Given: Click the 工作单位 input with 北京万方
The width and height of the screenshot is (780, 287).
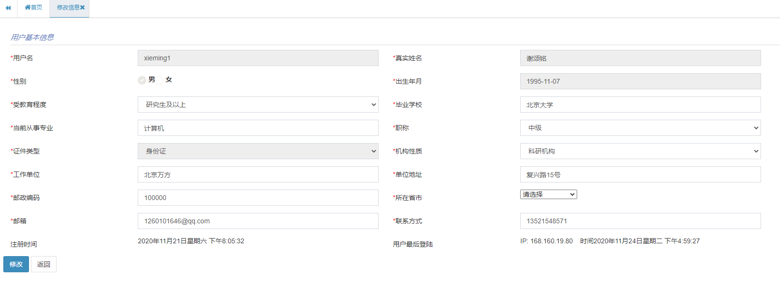Looking at the screenshot, I should (x=258, y=174).
